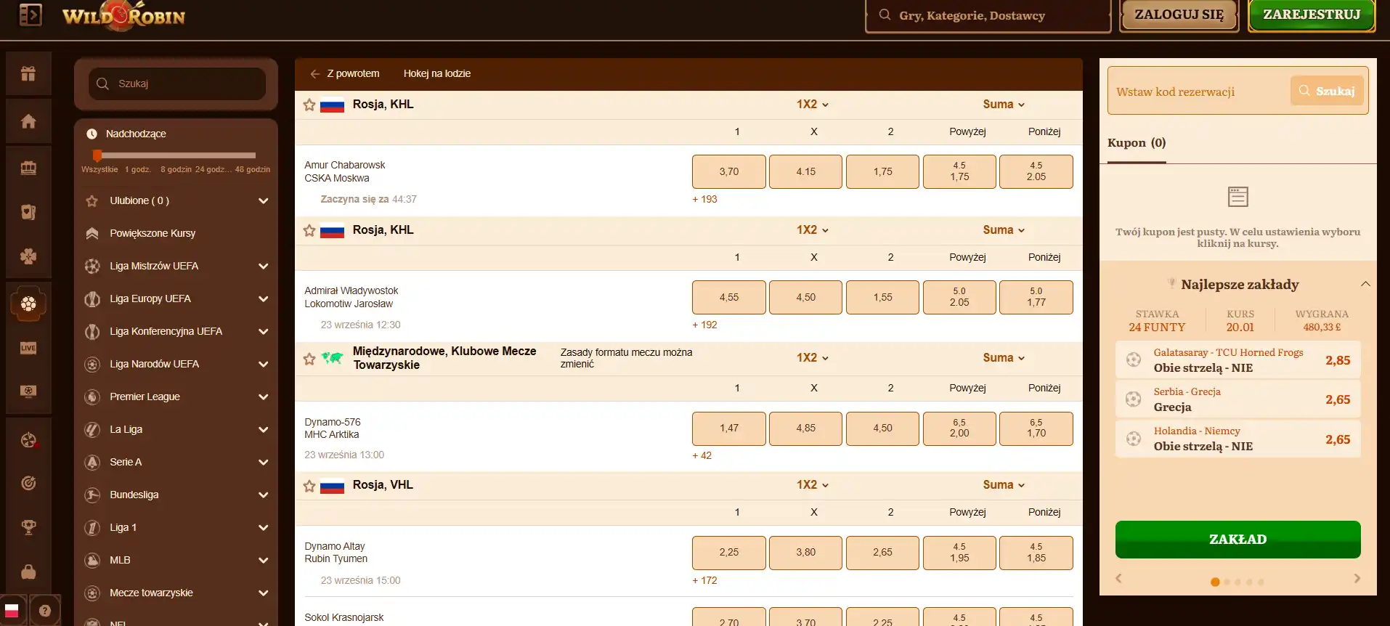1390x626 pixels.
Task: Expand the Ulubione (0) section
Action: [x=176, y=200]
